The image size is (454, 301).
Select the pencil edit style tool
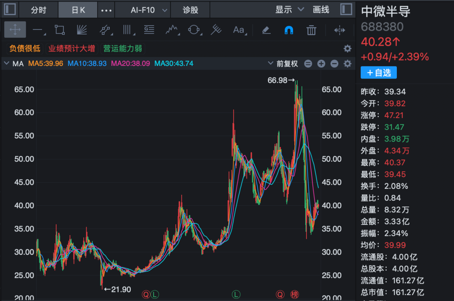(266, 30)
